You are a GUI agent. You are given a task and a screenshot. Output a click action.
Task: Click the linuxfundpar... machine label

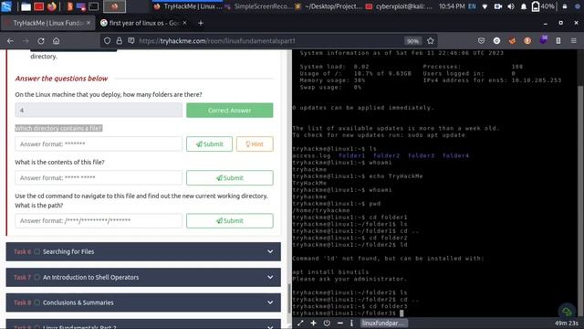383,323
